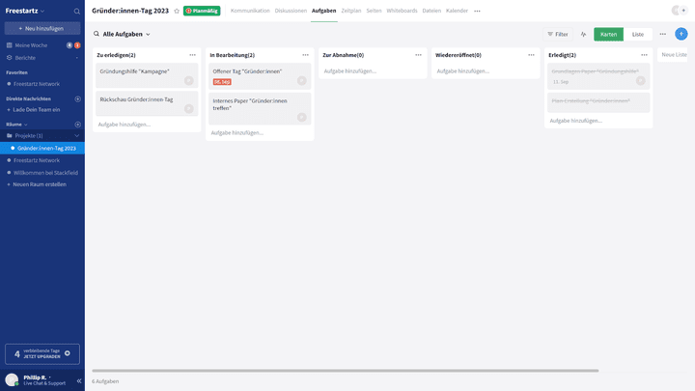Open the Erledigt column options menu

pos(644,55)
